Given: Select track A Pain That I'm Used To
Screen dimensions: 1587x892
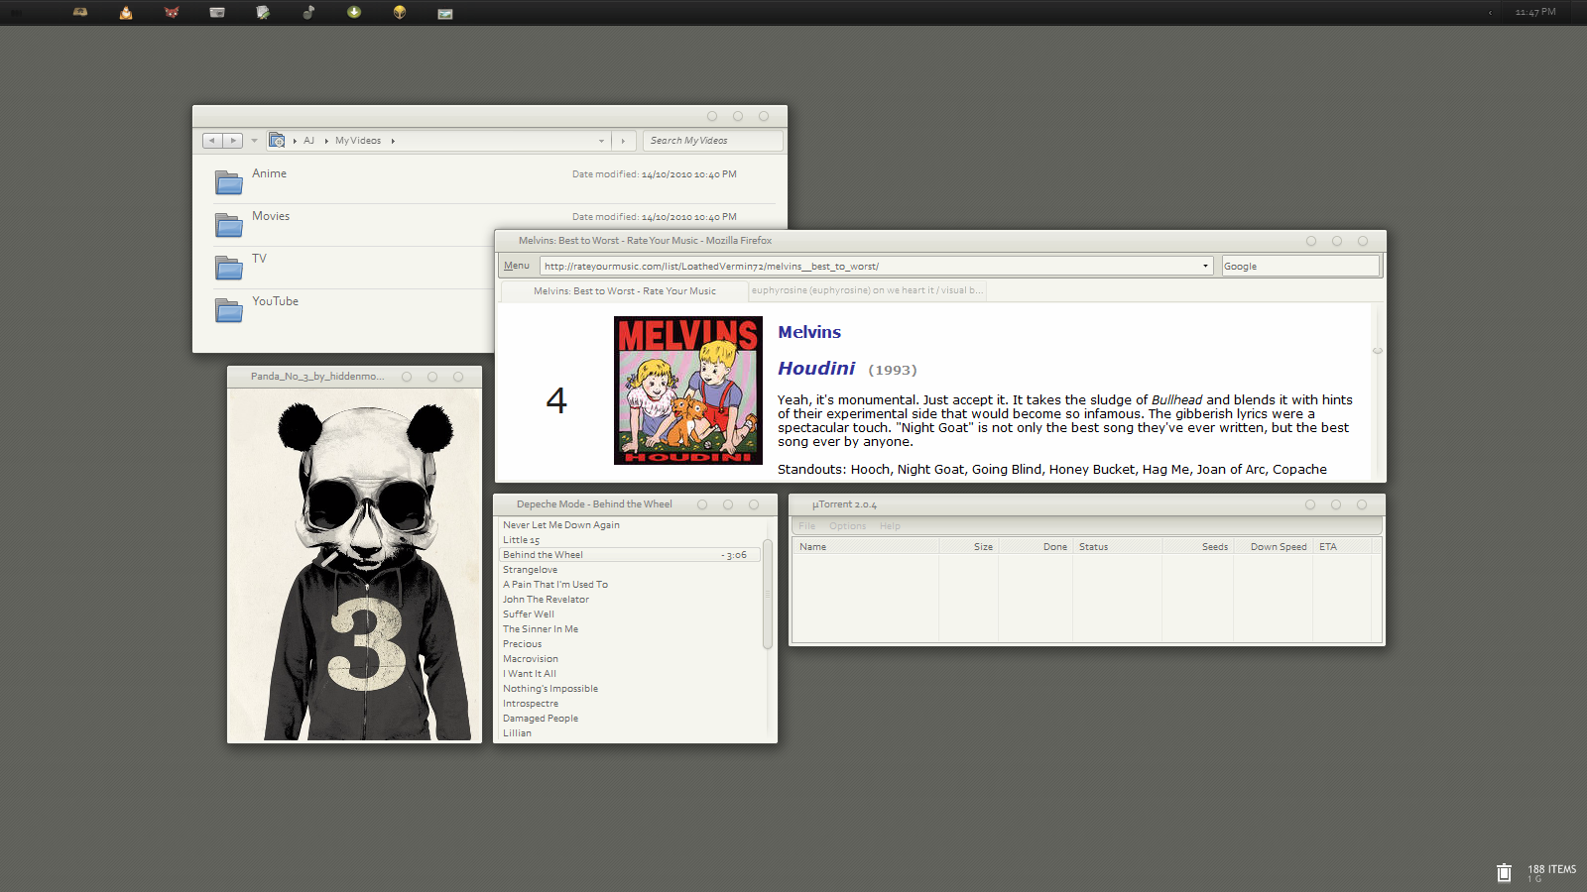Looking at the screenshot, I should coord(555,585).
